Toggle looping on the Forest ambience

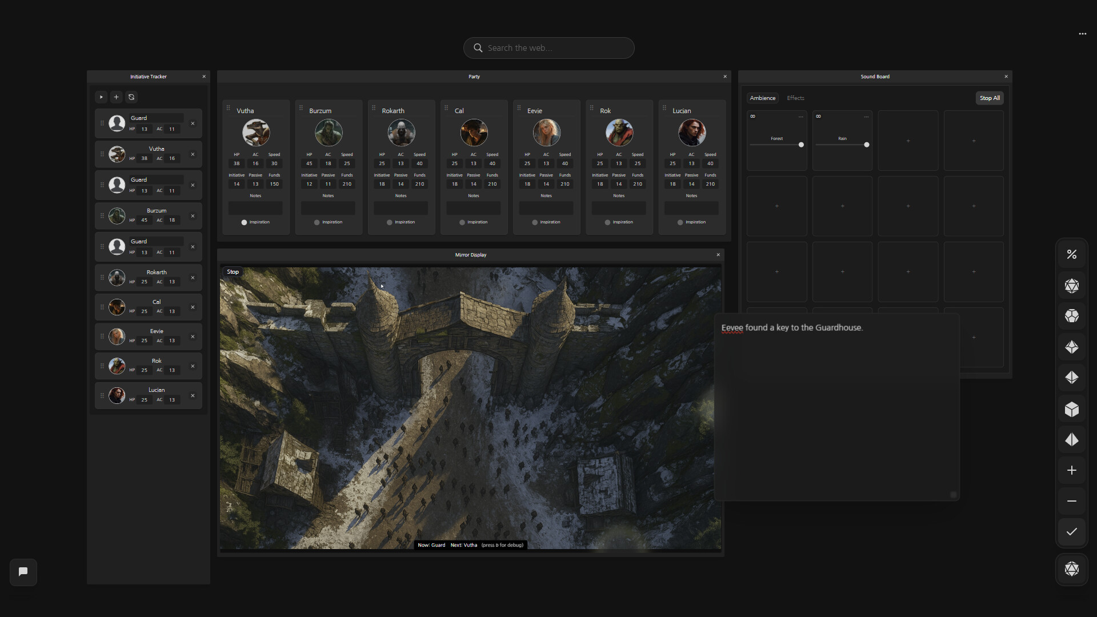point(753,116)
